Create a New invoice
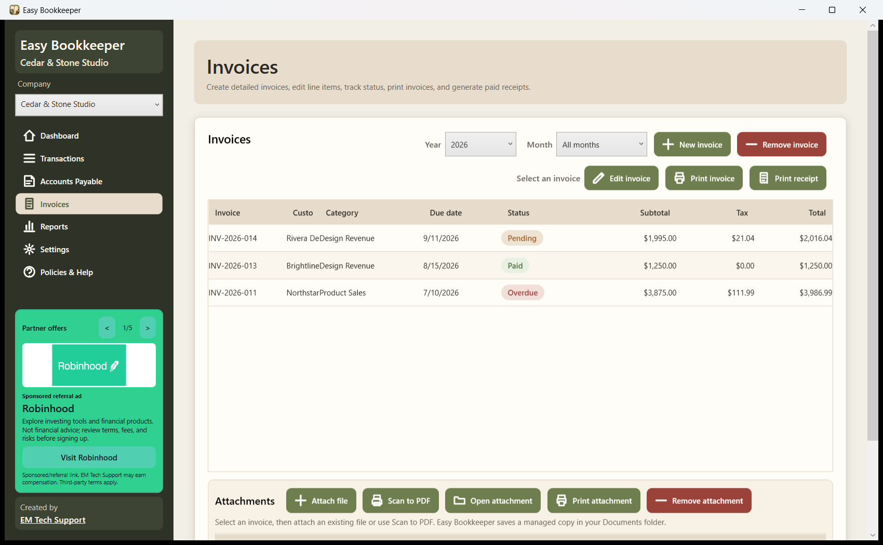 click(x=692, y=144)
